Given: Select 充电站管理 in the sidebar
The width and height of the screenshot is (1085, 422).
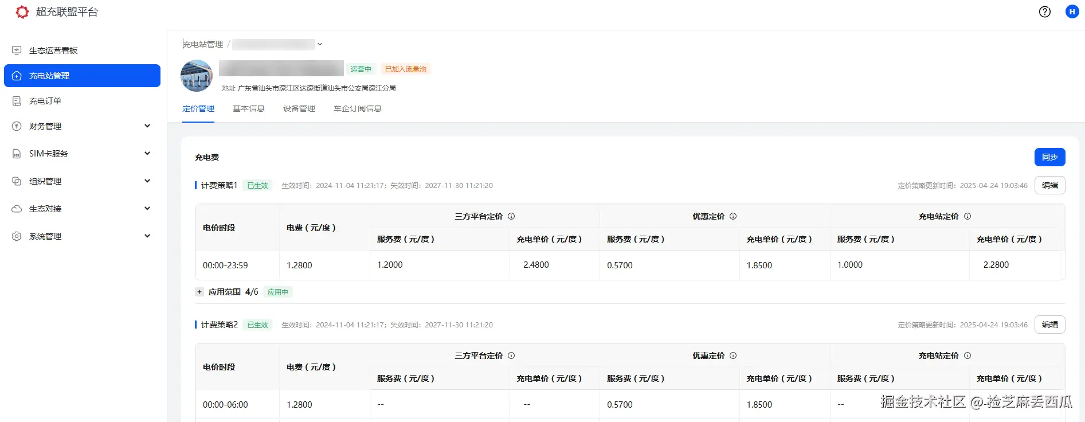Looking at the screenshot, I should 82,76.
